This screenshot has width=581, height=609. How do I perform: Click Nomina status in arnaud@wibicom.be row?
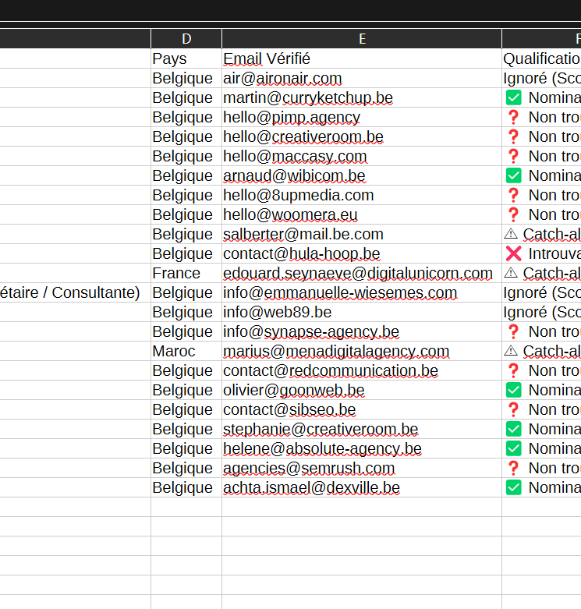(542, 175)
